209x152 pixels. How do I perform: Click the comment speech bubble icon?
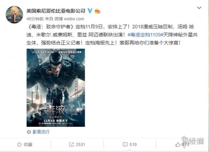pyautogui.click(x=125, y=144)
